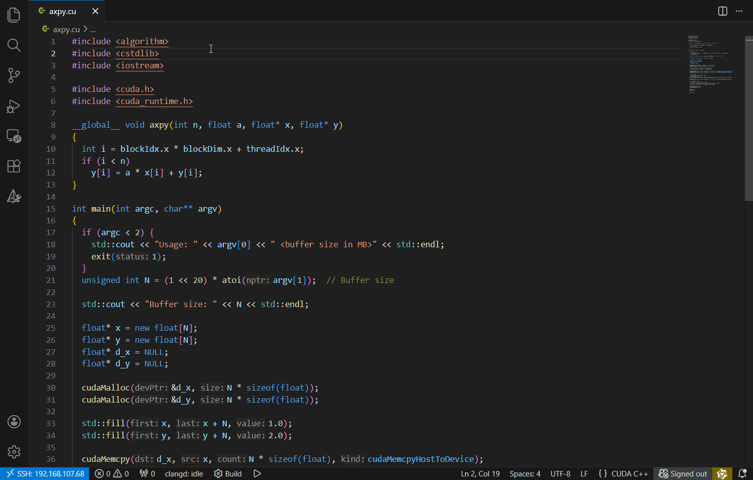
Task: Open the SSH: 192.168.107.68 remote menu
Action: click(45, 473)
